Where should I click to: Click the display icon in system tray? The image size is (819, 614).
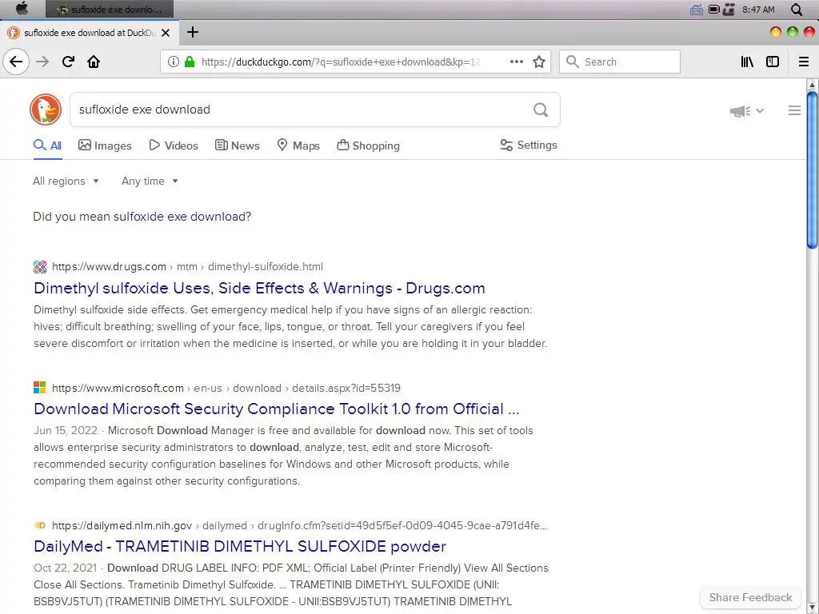tap(714, 10)
